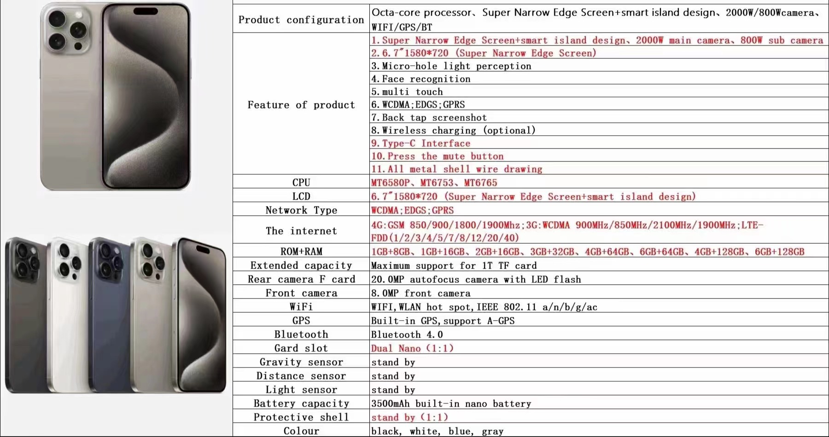Click the CPU value MT6580P、MT6753、MT6765
Viewport: 829px width, 437px height.
(x=434, y=183)
